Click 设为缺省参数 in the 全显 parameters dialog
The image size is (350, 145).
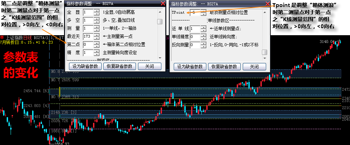coord(85,66)
